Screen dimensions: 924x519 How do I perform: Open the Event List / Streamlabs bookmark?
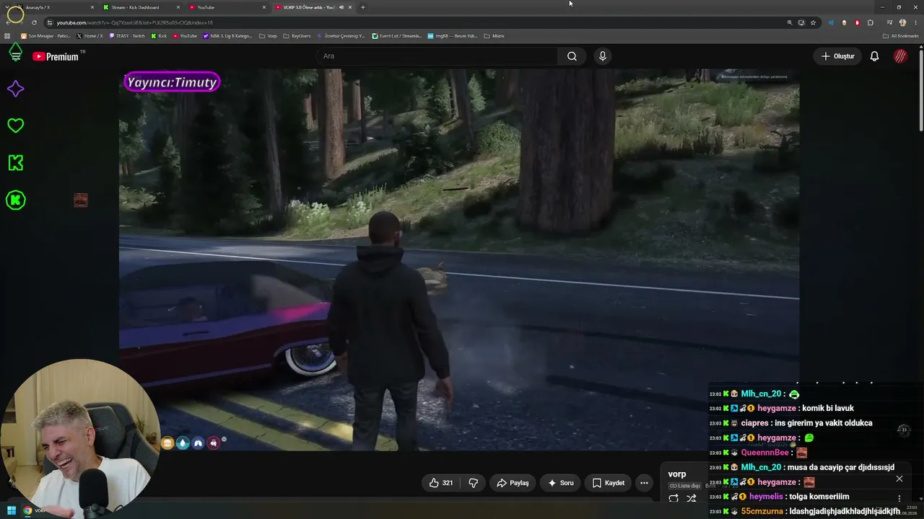396,35
